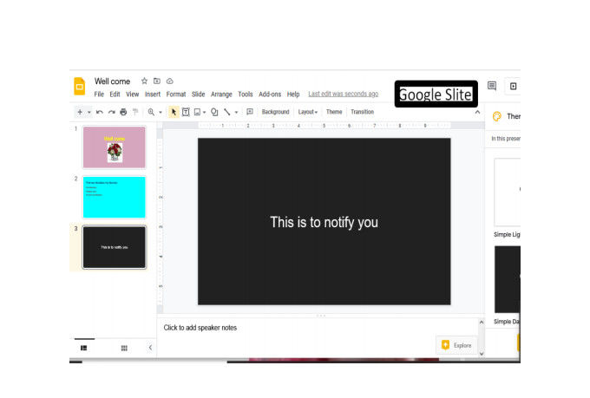
Task: Undo the last action
Action: [100, 112]
